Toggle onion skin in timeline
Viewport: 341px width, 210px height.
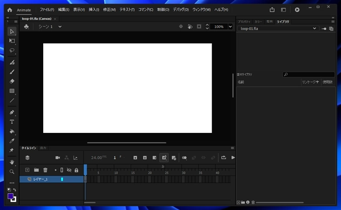pyautogui.click(x=184, y=158)
